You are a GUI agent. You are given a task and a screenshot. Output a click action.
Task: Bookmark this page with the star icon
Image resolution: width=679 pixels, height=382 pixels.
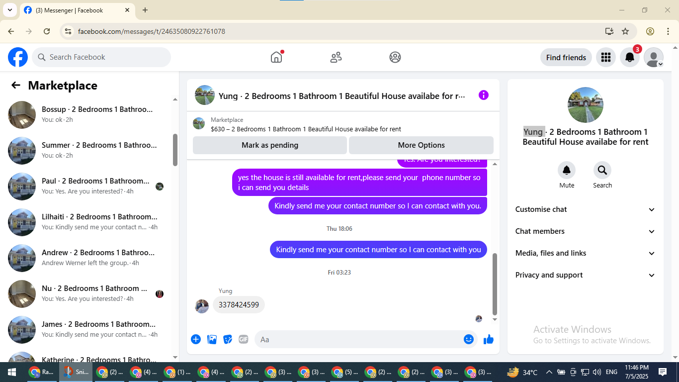pos(625,31)
